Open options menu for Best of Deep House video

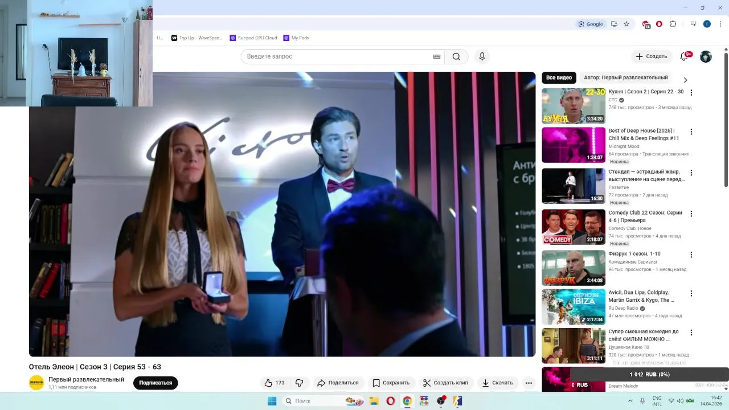pyautogui.click(x=691, y=132)
